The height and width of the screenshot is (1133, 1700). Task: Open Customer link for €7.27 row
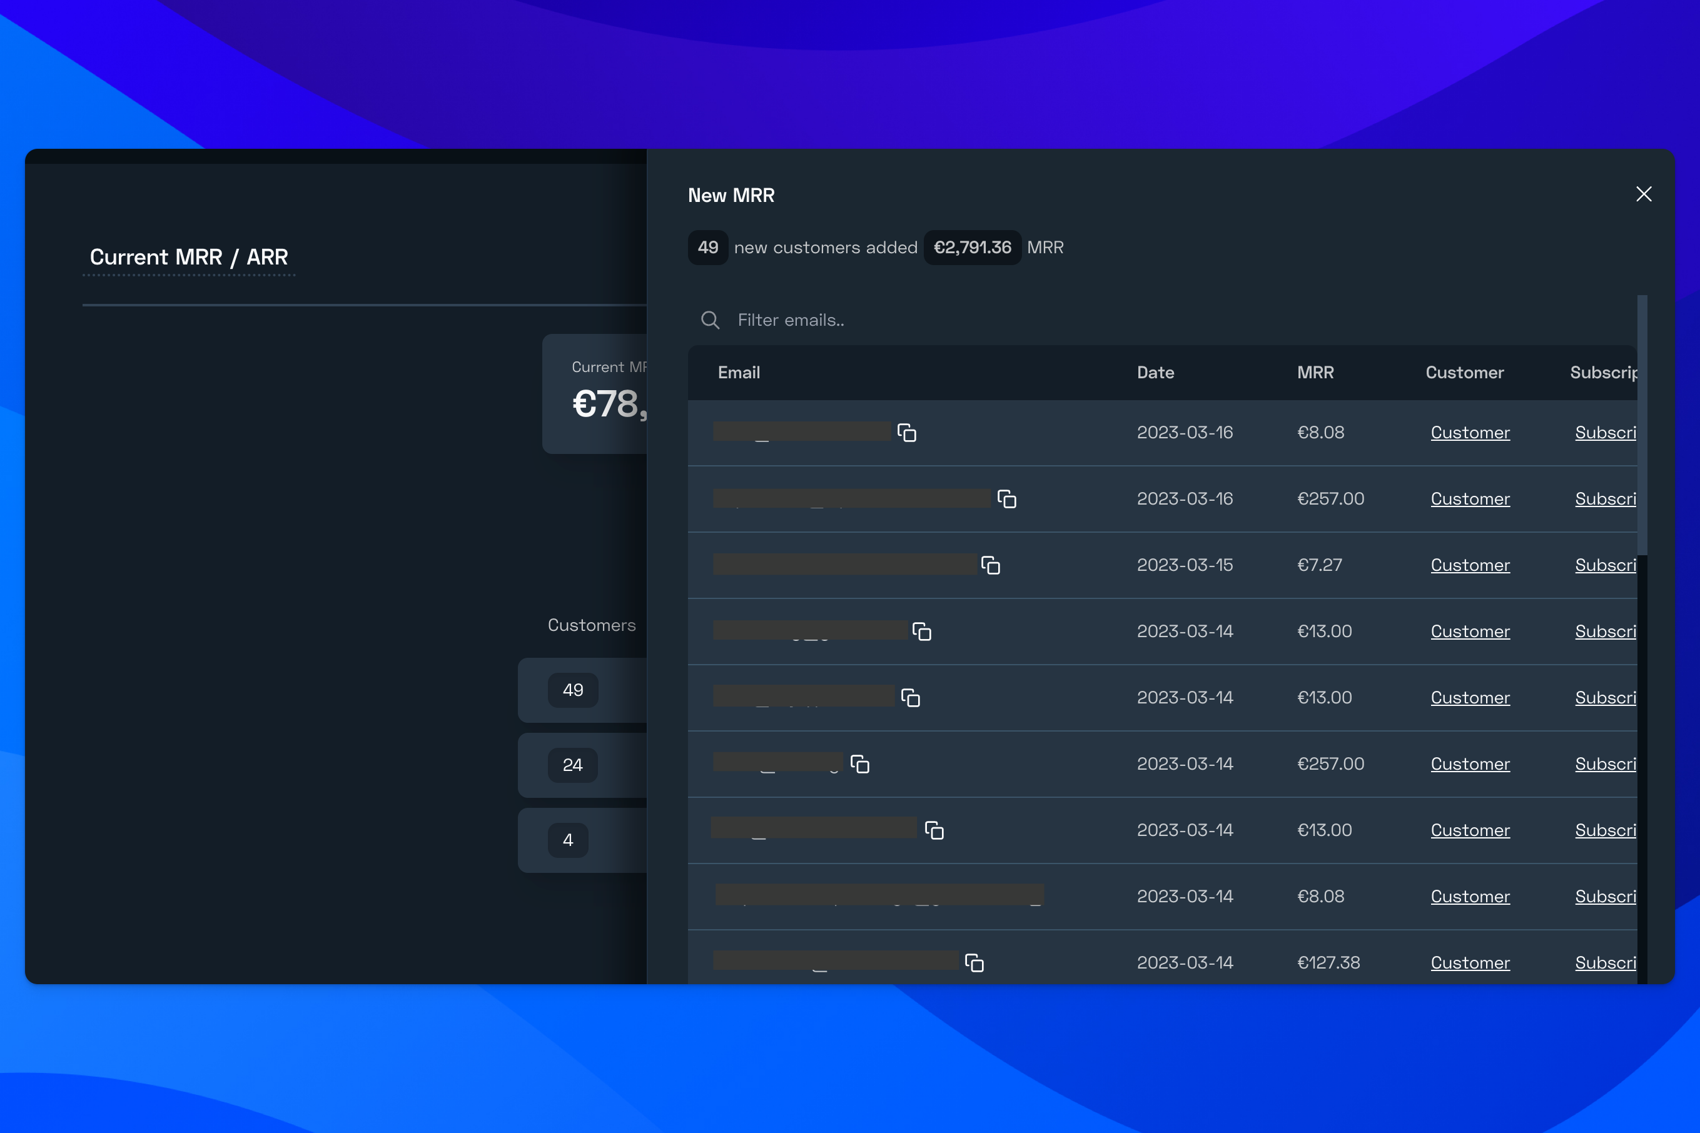click(1470, 565)
